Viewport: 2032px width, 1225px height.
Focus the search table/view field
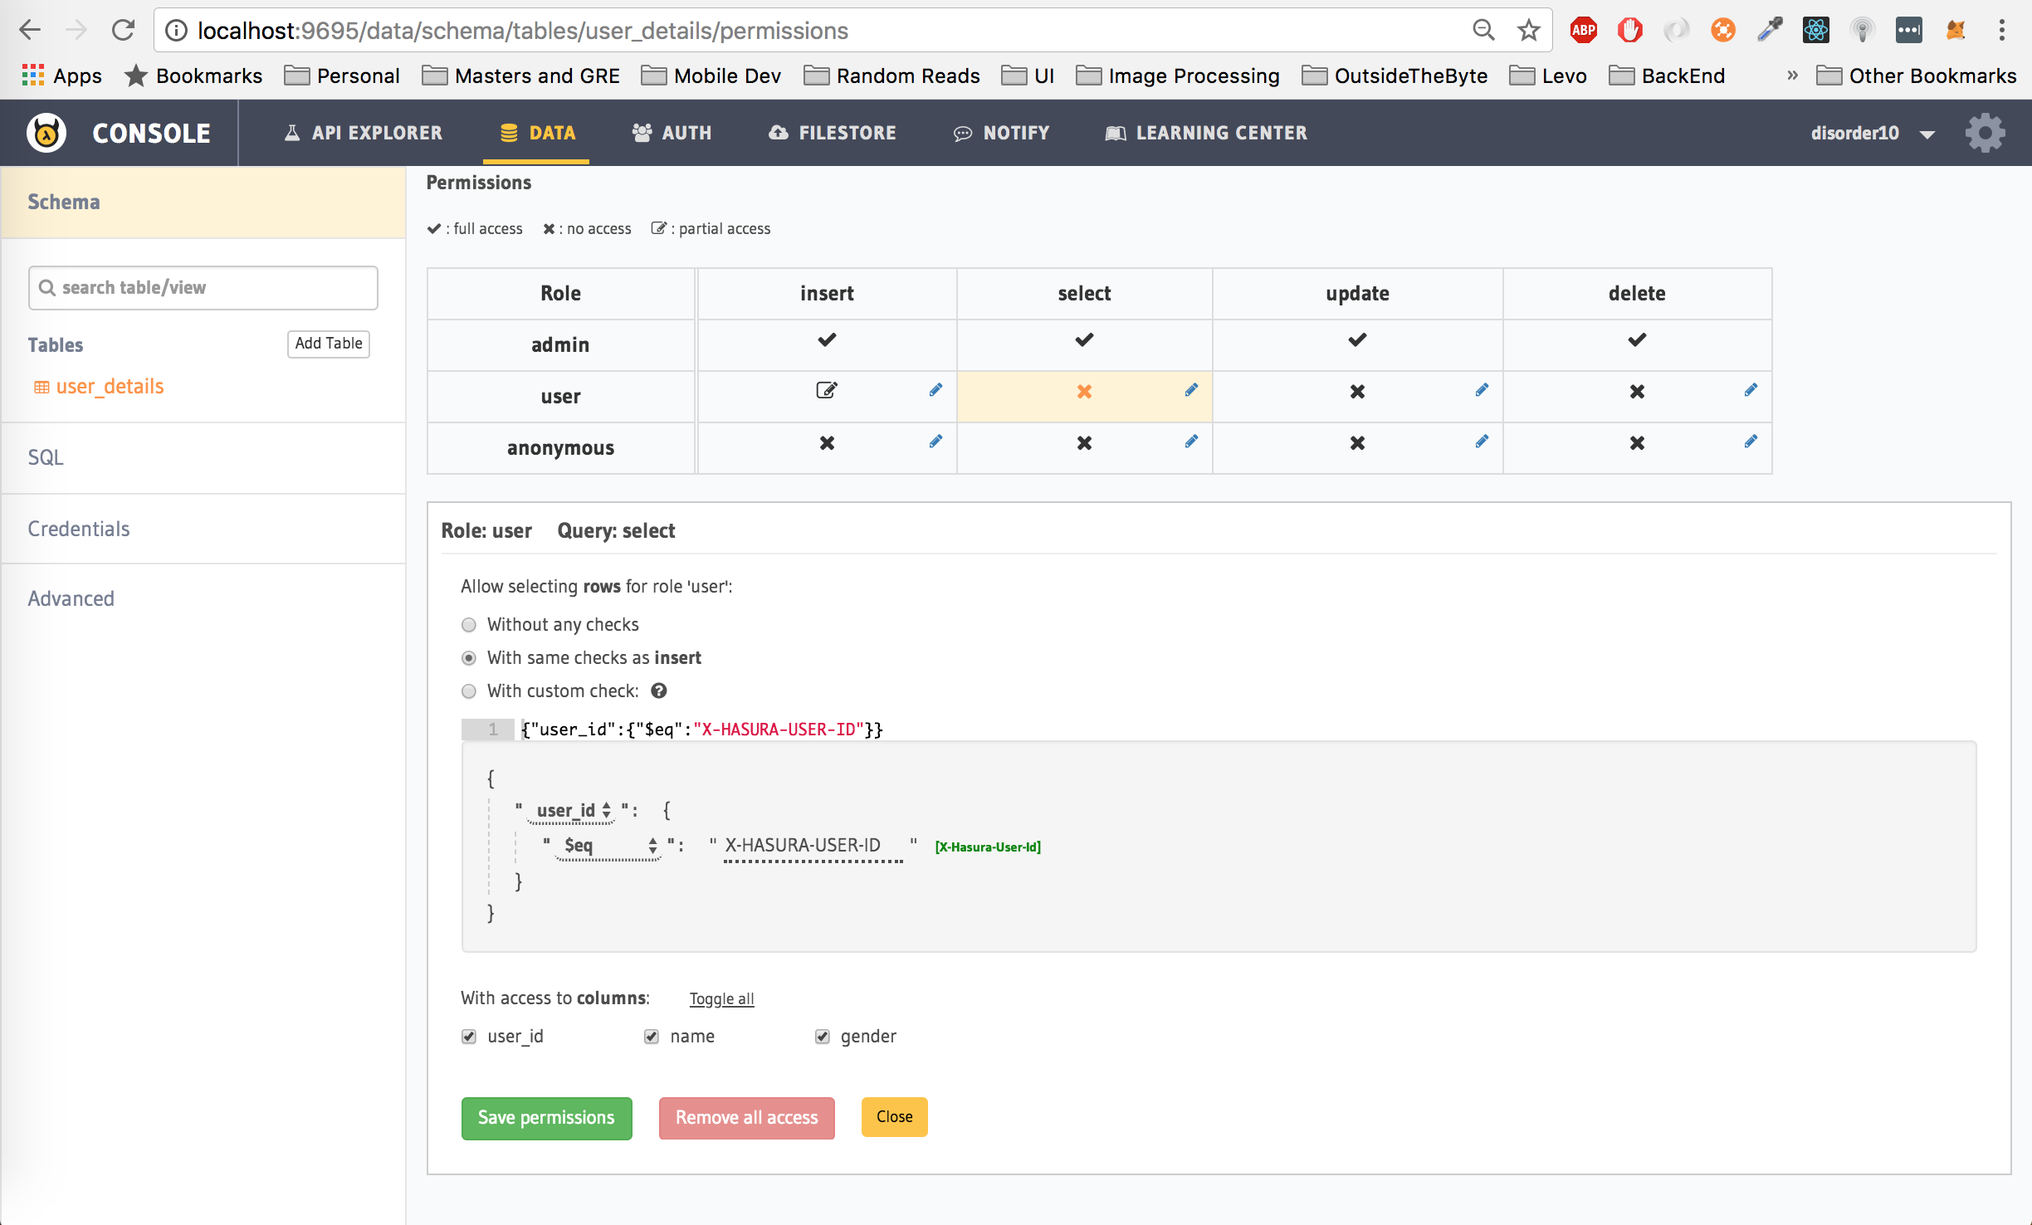click(x=203, y=288)
